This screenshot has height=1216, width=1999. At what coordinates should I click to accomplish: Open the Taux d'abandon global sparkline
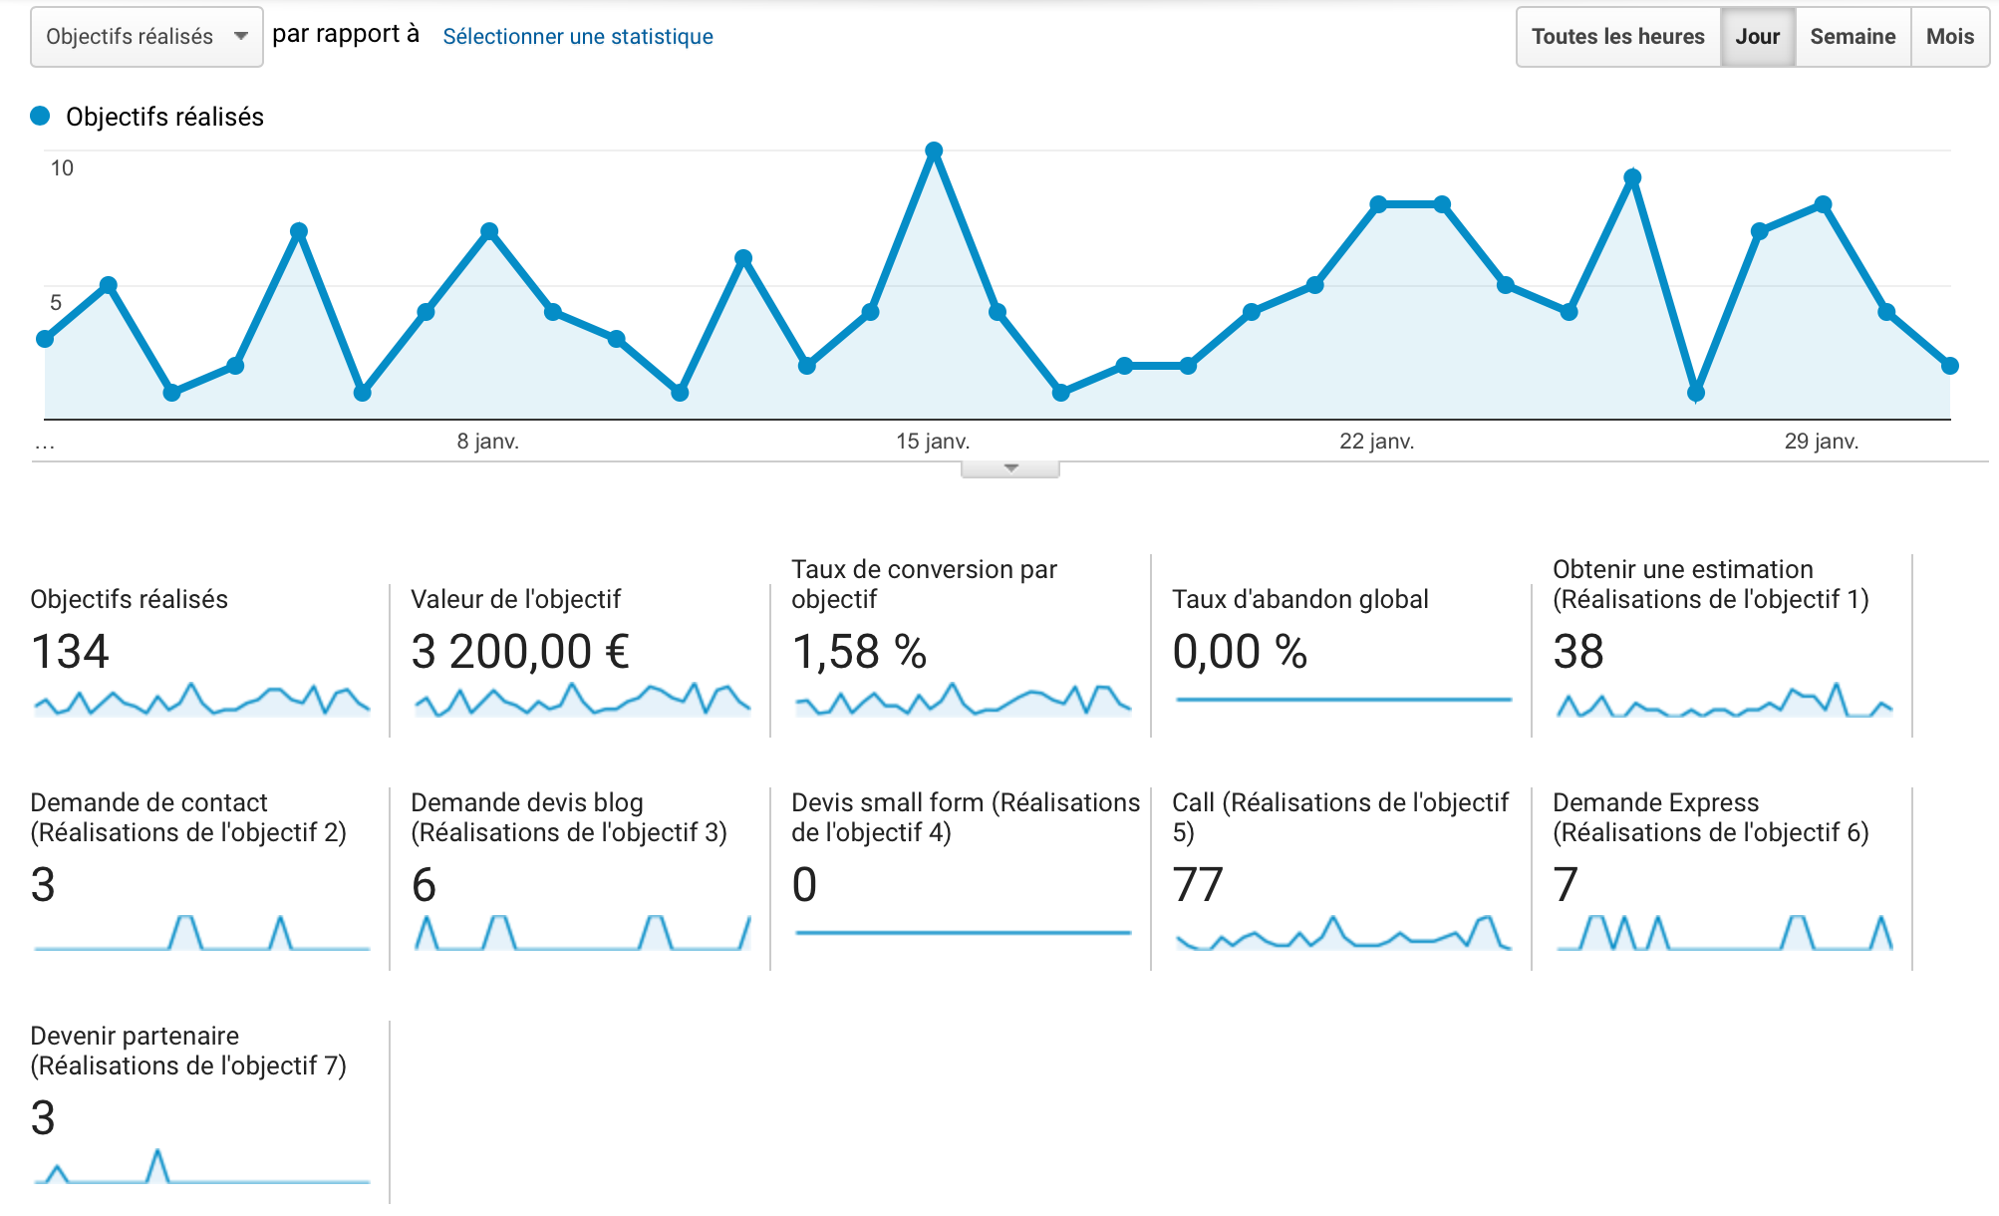pos(1344,700)
